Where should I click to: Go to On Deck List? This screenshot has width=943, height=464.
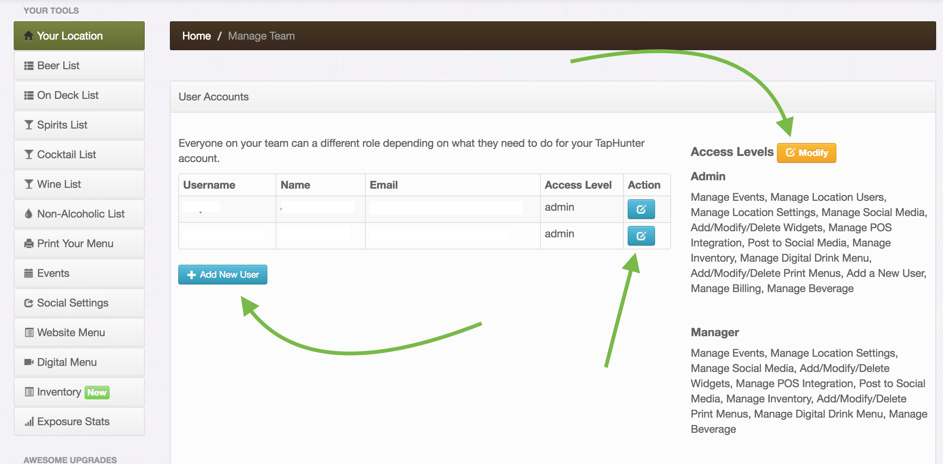[x=79, y=95]
